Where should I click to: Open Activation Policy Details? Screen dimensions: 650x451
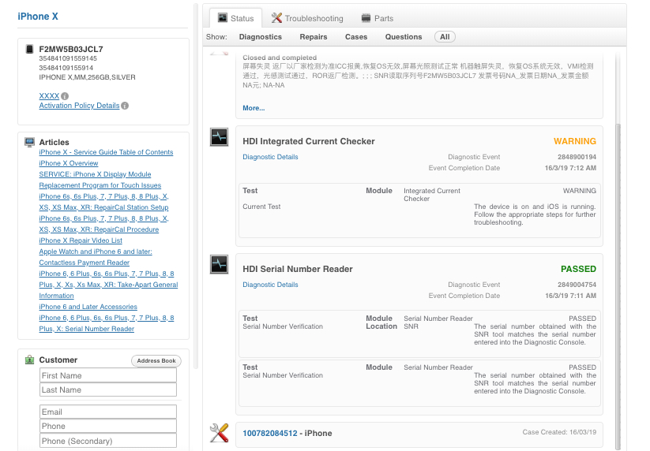79,106
